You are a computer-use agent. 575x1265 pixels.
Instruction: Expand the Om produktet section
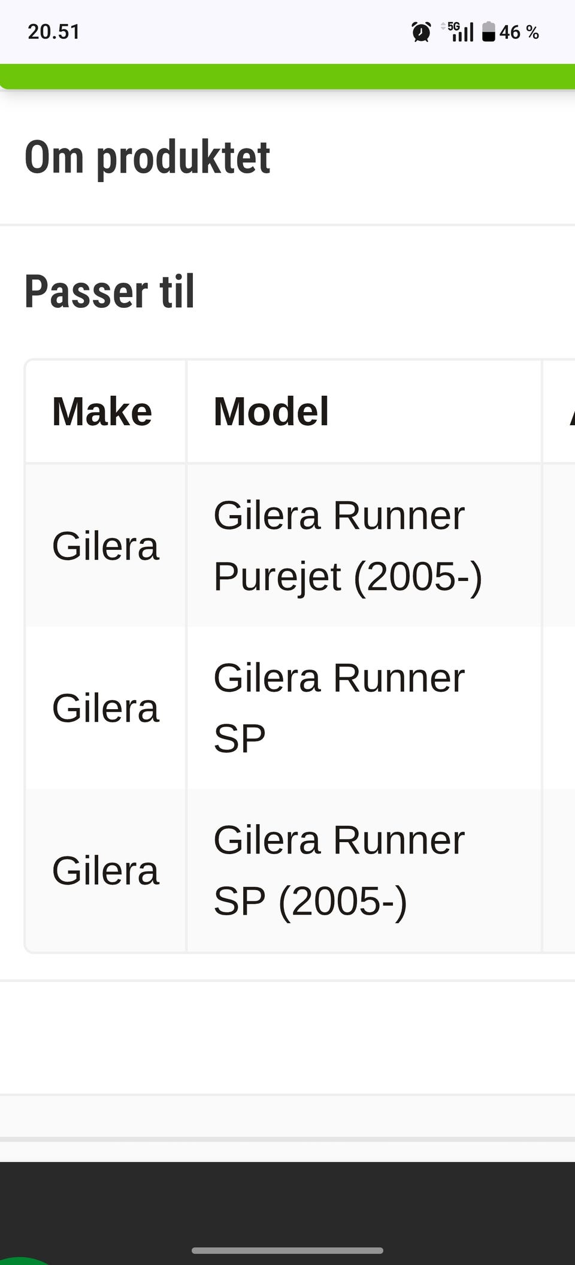click(147, 158)
